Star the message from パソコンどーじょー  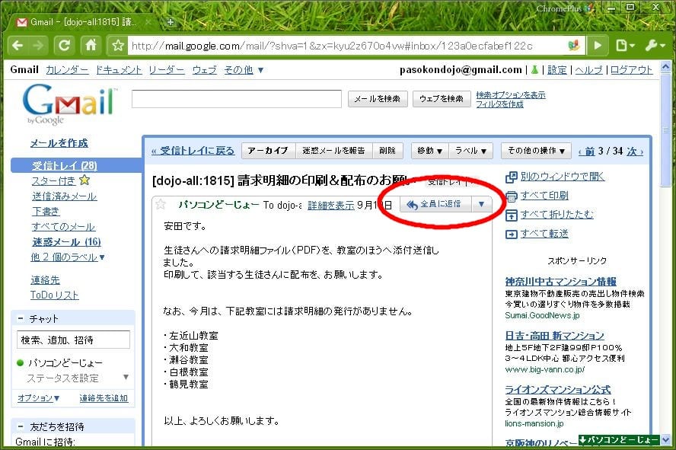click(x=161, y=204)
